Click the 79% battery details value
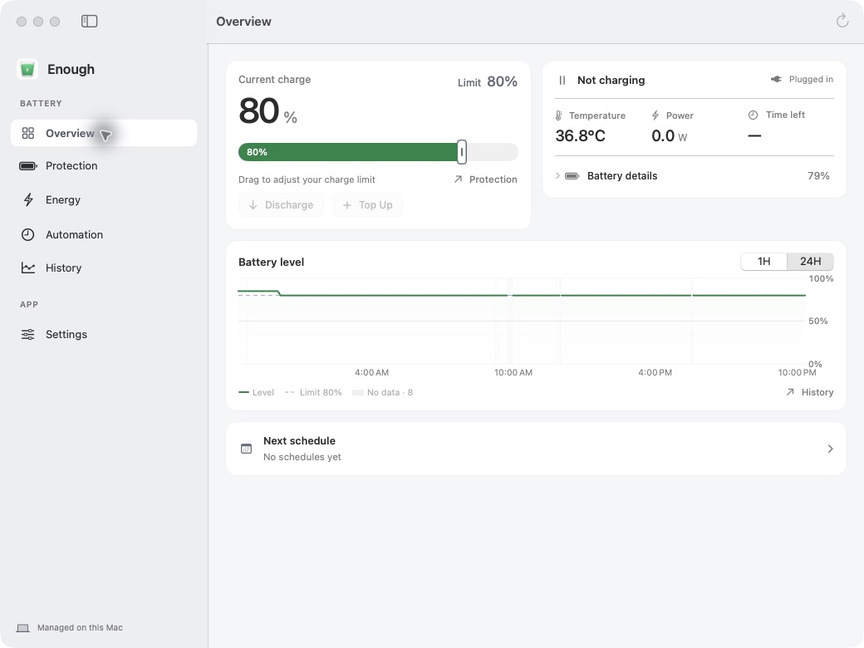The width and height of the screenshot is (864, 648). [x=818, y=176]
